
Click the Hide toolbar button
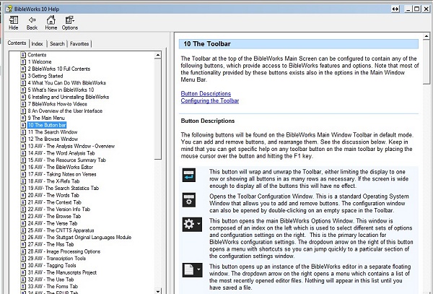(x=13, y=23)
